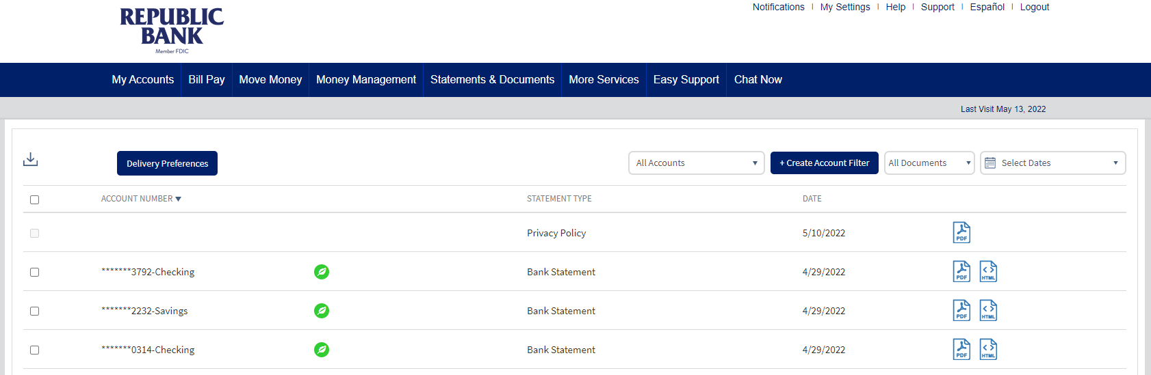Go to the Move Money menu
1151x375 pixels.
tap(270, 80)
